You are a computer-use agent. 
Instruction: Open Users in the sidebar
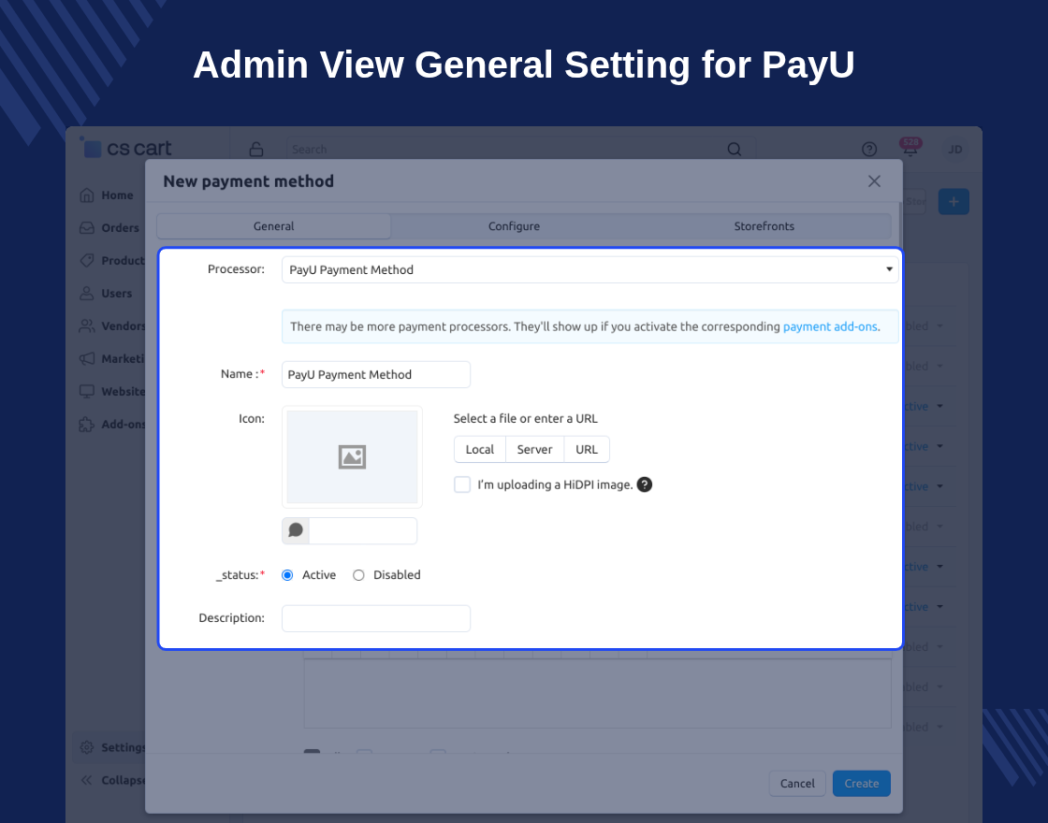[106, 294]
